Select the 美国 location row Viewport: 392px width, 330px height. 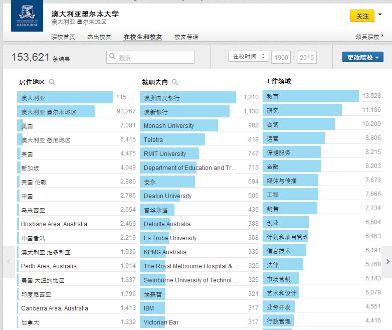pos(77,125)
